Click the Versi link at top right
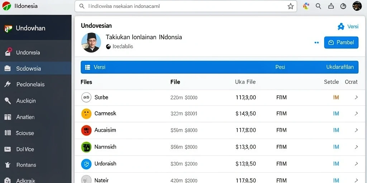367x183 pixels. click(x=348, y=26)
